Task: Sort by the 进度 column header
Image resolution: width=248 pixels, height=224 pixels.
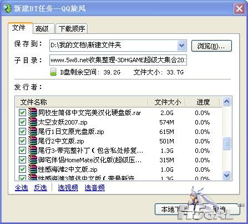Action: click(203, 102)
